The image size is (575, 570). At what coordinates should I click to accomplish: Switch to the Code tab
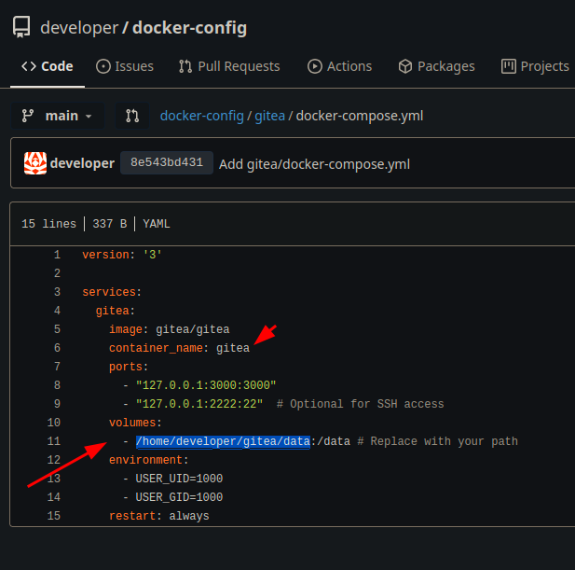click(x=48, y=66)
